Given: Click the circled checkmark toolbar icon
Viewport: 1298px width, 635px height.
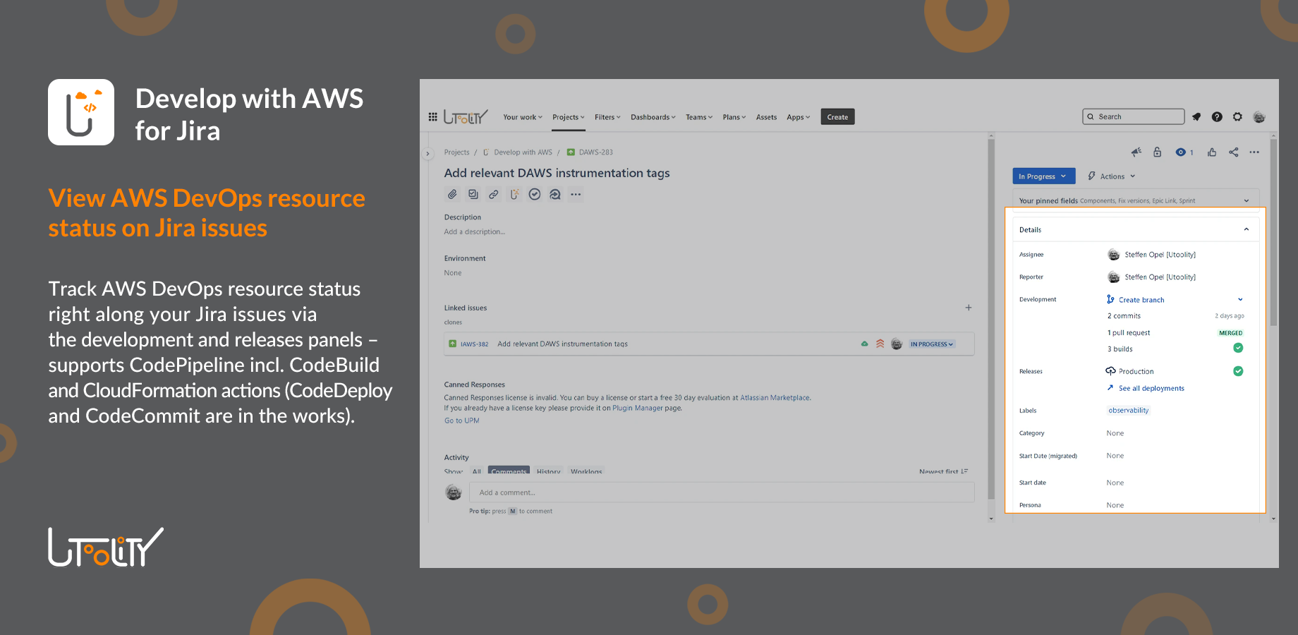Looking at the screenshot, I should coord(535,195).
